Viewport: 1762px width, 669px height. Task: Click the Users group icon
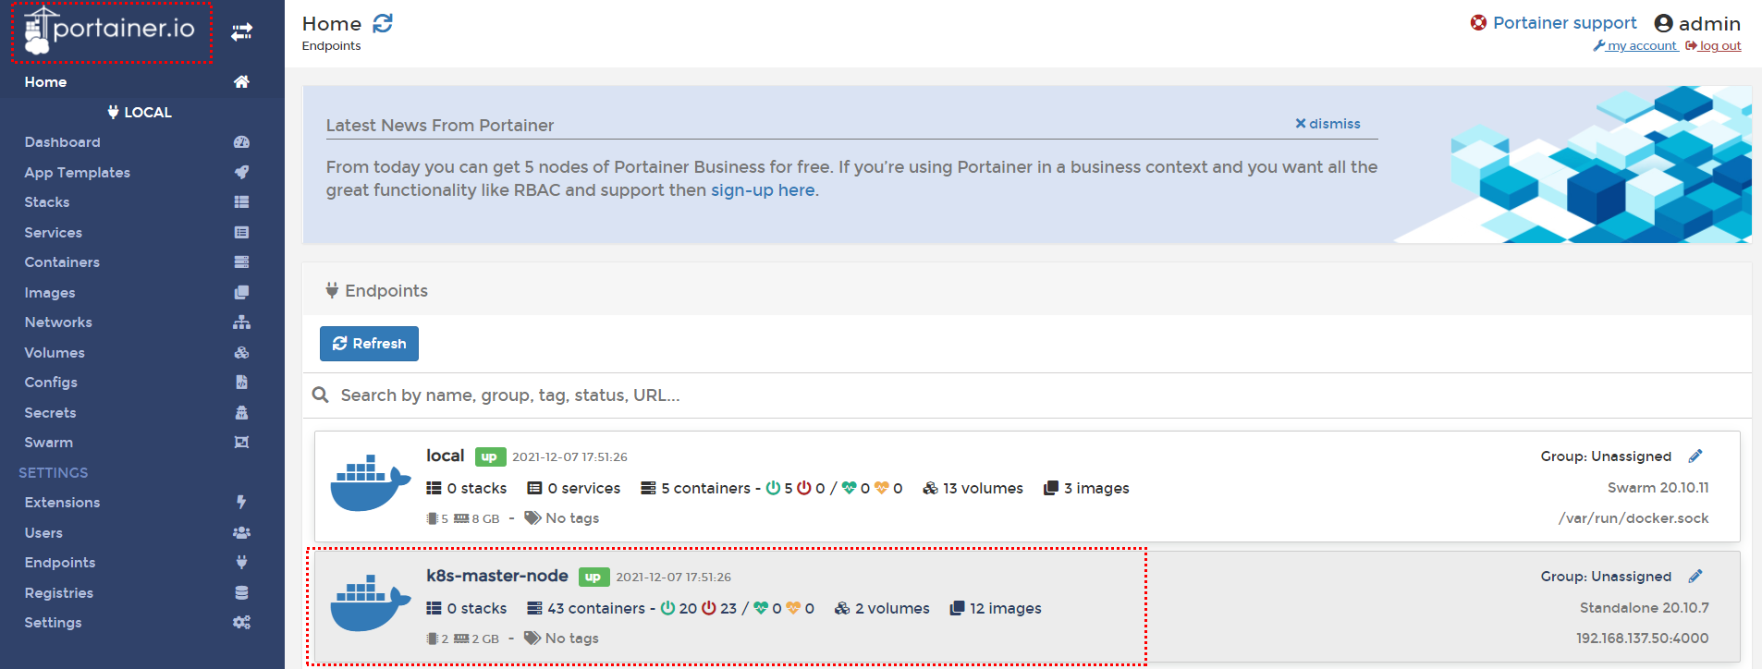pos(241,532)
